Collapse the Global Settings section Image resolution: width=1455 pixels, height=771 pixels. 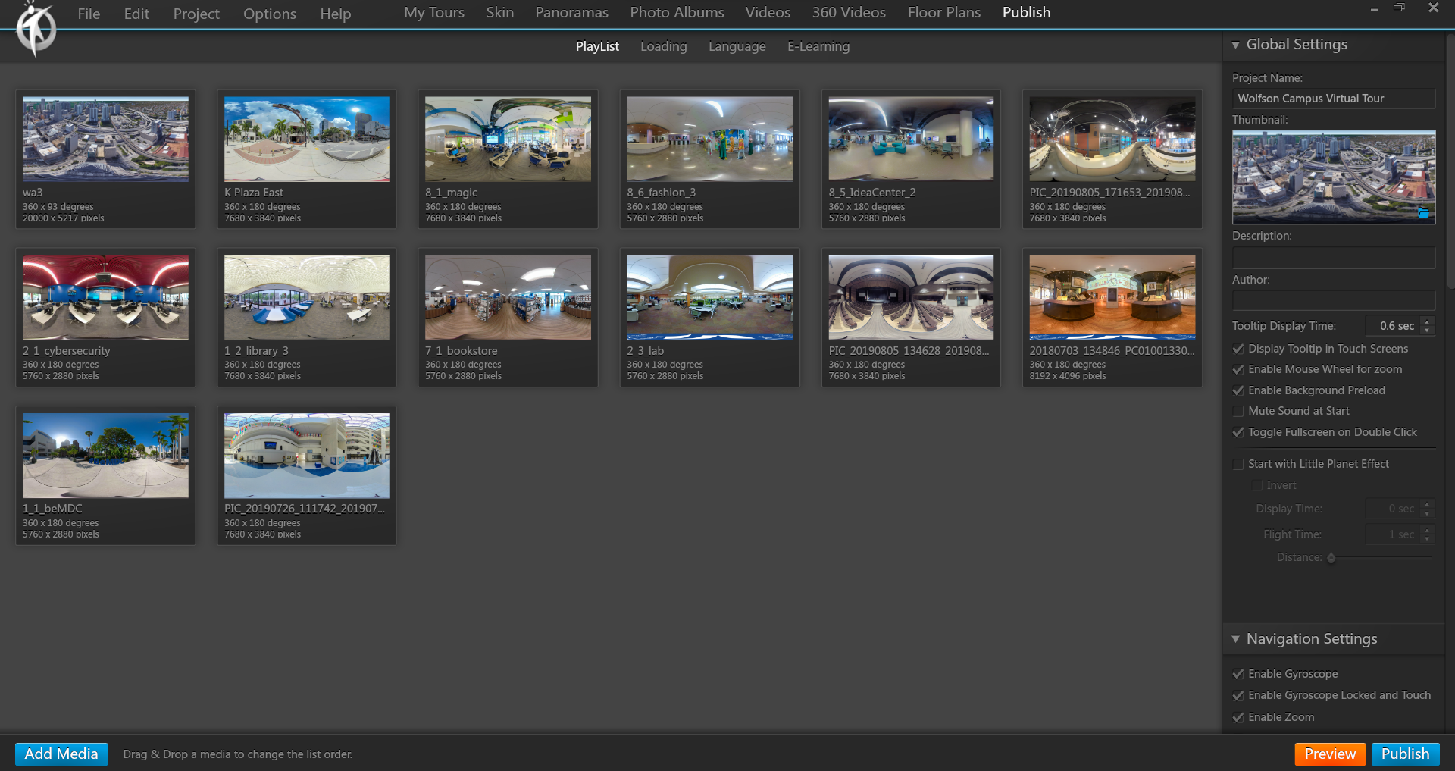[1236, 45]
